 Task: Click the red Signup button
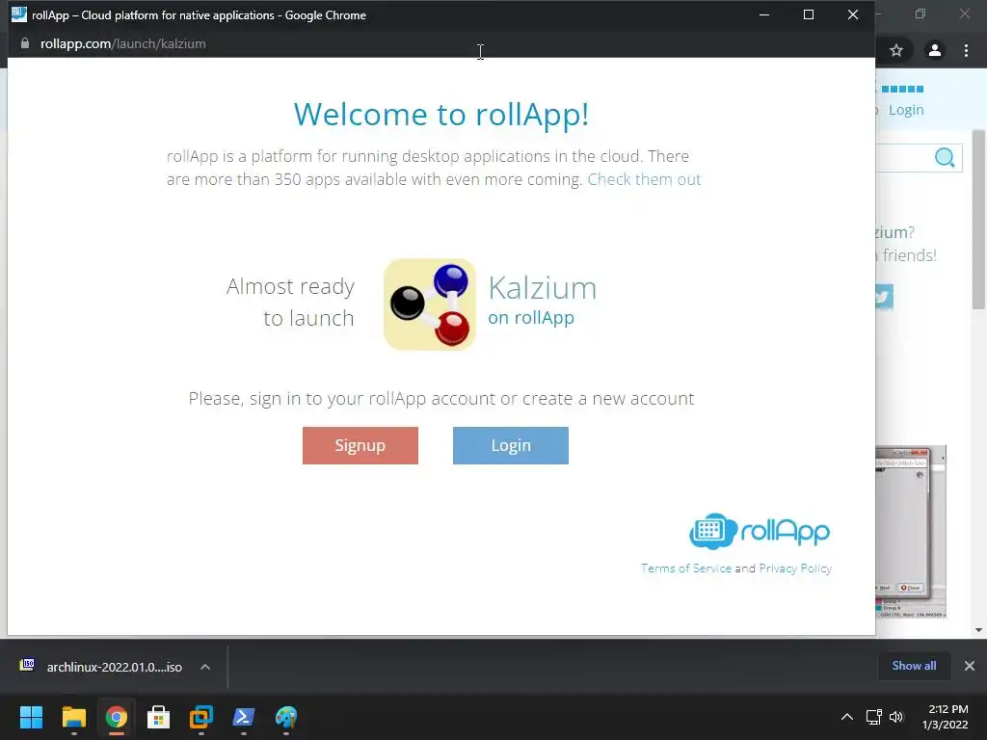[x=360, y=445]
